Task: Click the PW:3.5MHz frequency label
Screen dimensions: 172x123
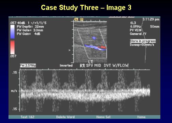Action: [x=28, y=66]
